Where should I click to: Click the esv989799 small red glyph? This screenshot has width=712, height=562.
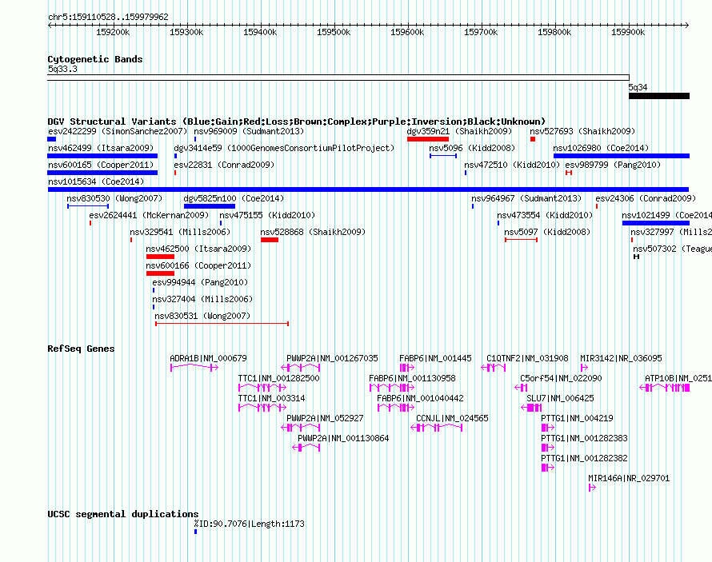coord(569,173)
